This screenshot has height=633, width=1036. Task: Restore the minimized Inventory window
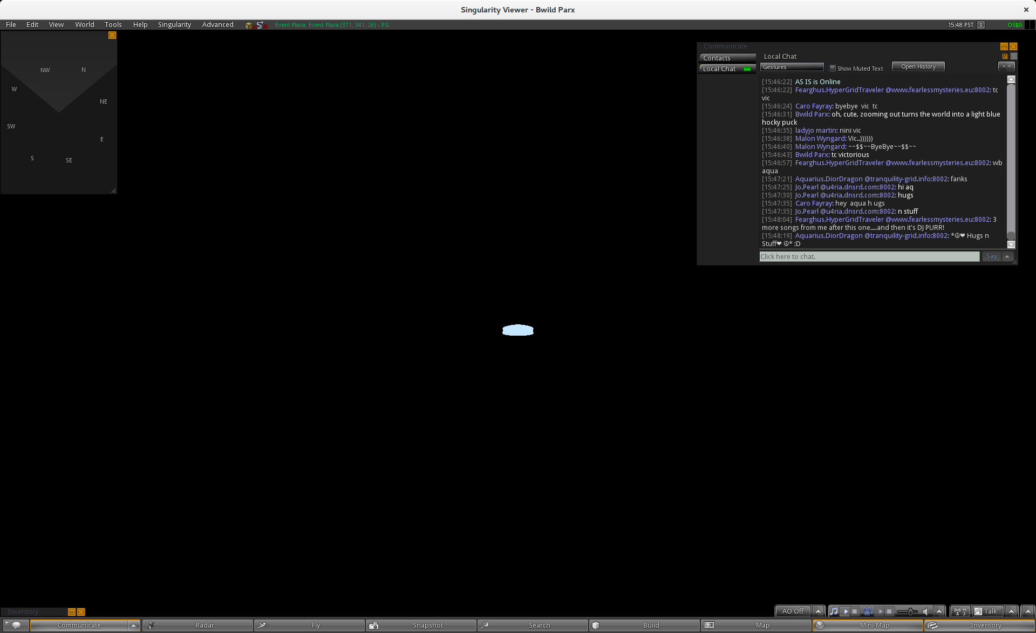tap(71, 612)
